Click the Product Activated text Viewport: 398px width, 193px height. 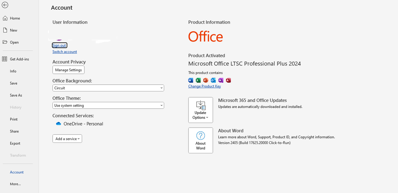click(206, 55)
